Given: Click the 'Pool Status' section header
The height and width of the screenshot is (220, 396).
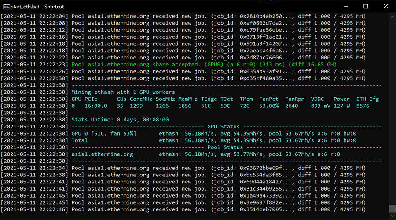Looking at the screenshot, I should (225, 147).
